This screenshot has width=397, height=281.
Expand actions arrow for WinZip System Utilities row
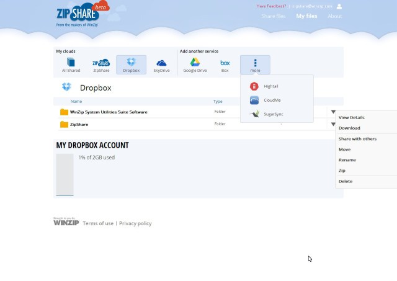(333, 112)
